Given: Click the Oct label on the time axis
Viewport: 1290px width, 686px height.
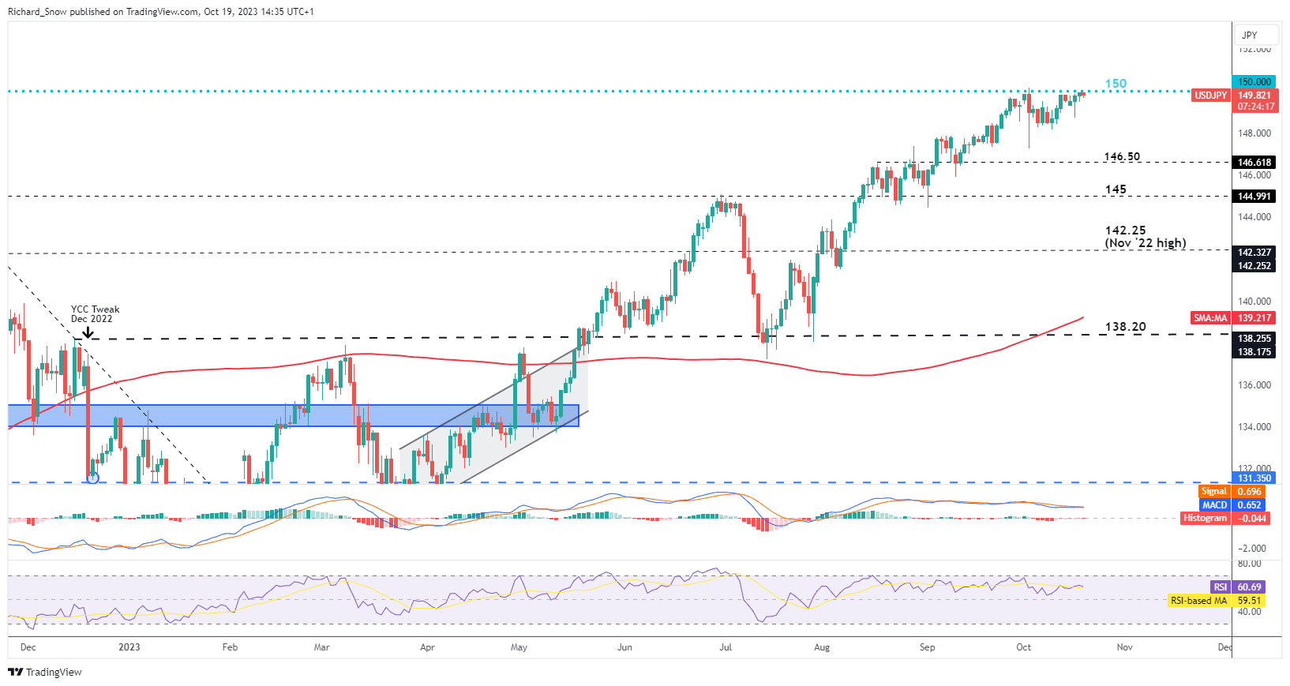Looking at the screenshot, I should click(x=1023, y=647).
